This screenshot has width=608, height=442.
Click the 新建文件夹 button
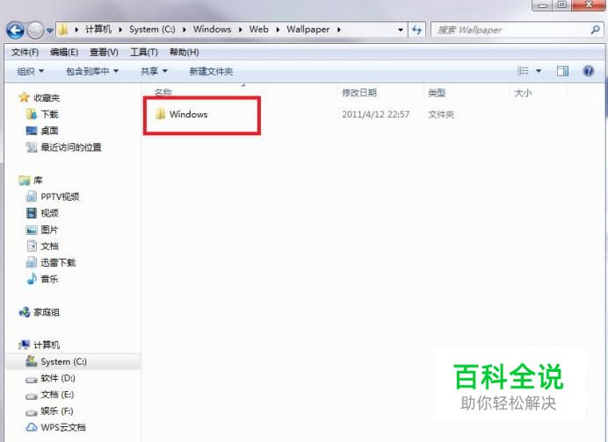coord(211,72)
